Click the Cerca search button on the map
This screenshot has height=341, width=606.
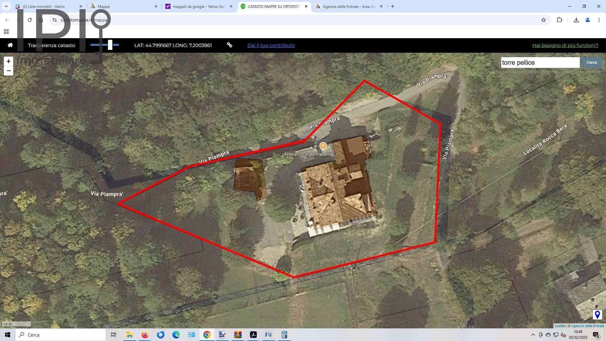592,63
